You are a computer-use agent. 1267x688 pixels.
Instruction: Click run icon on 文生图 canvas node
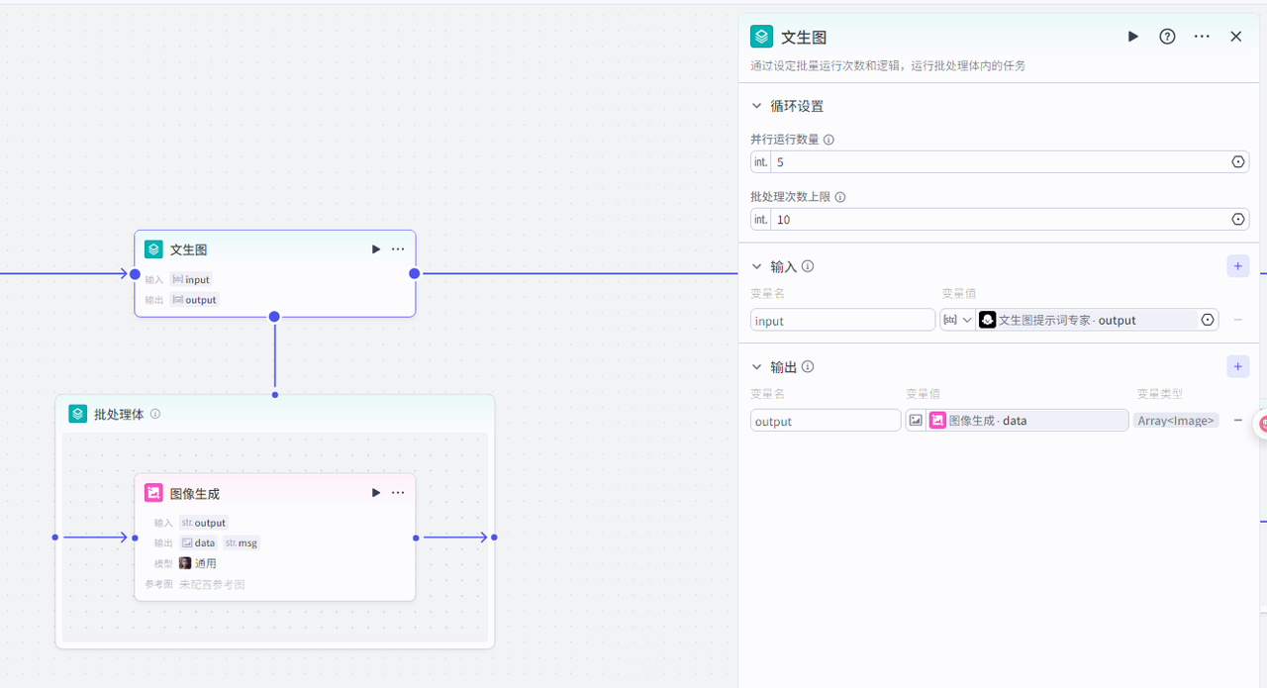375,249
